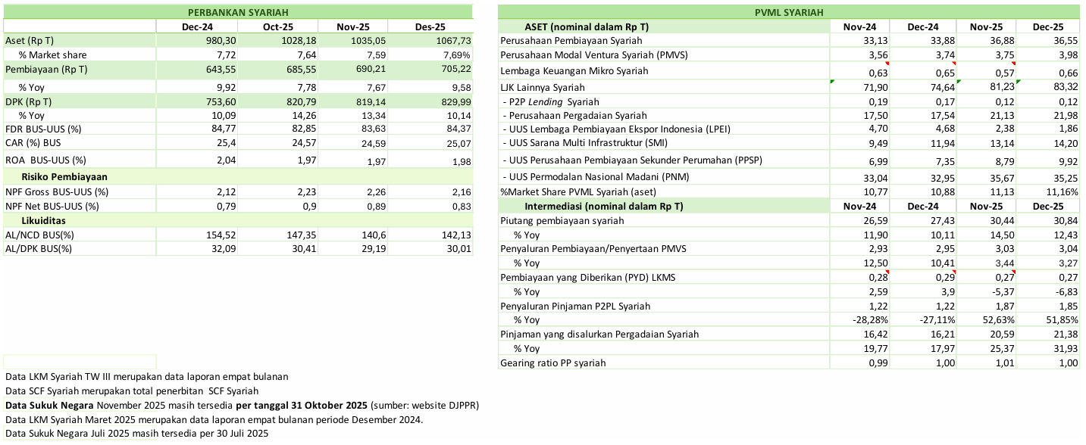1086x445 pixels.
Task: Select the PVML SYARIAH title cell
Action: pyautogui.click(x=790, y=12)
